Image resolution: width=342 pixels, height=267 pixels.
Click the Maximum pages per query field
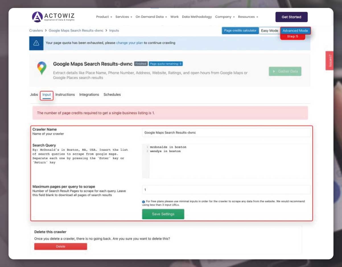(226, 190)
